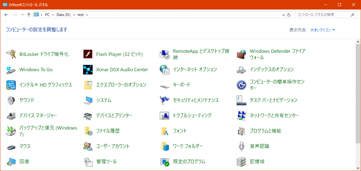Open the マウス icon
Image resolution: width=361 pixels, height=171 pixels.
11,146
